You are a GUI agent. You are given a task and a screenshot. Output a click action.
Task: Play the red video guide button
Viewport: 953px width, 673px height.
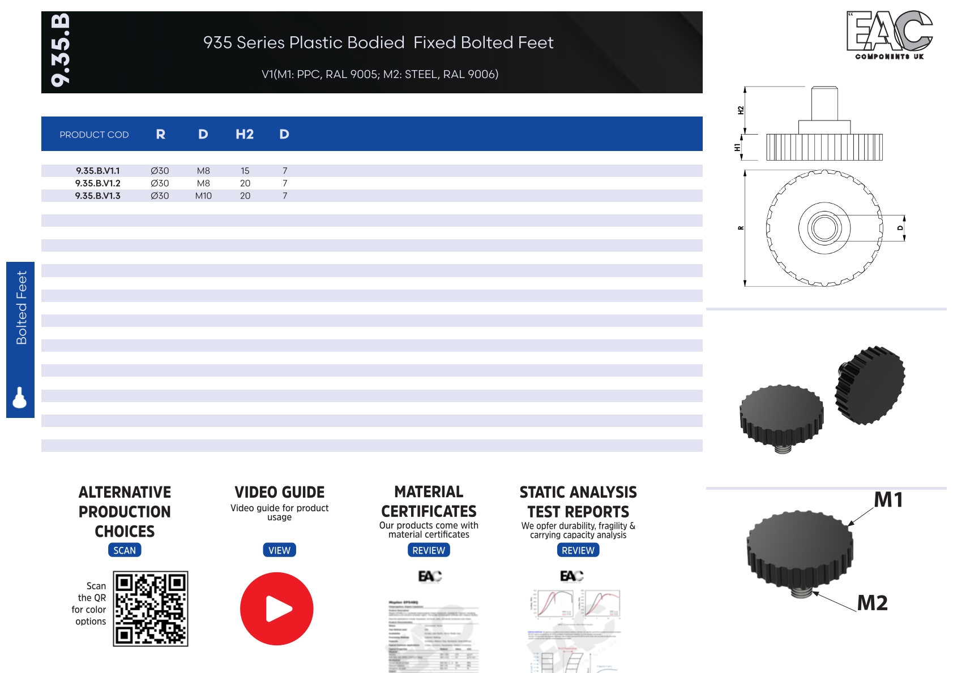click(277, 609)
